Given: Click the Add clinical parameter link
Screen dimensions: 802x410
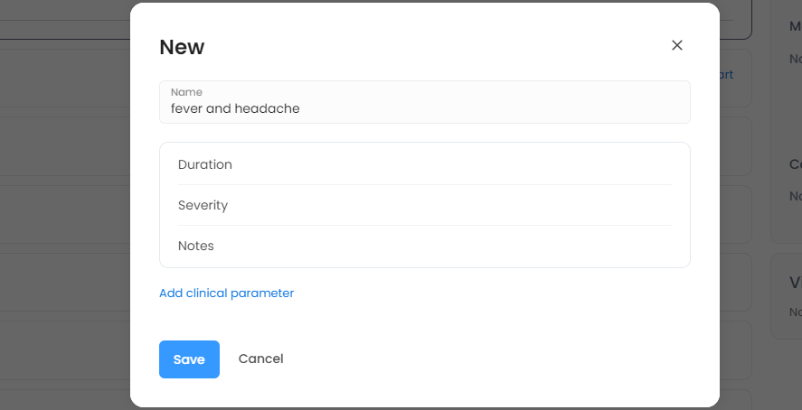Looking at the screenshot, I should tap(226, 293).
